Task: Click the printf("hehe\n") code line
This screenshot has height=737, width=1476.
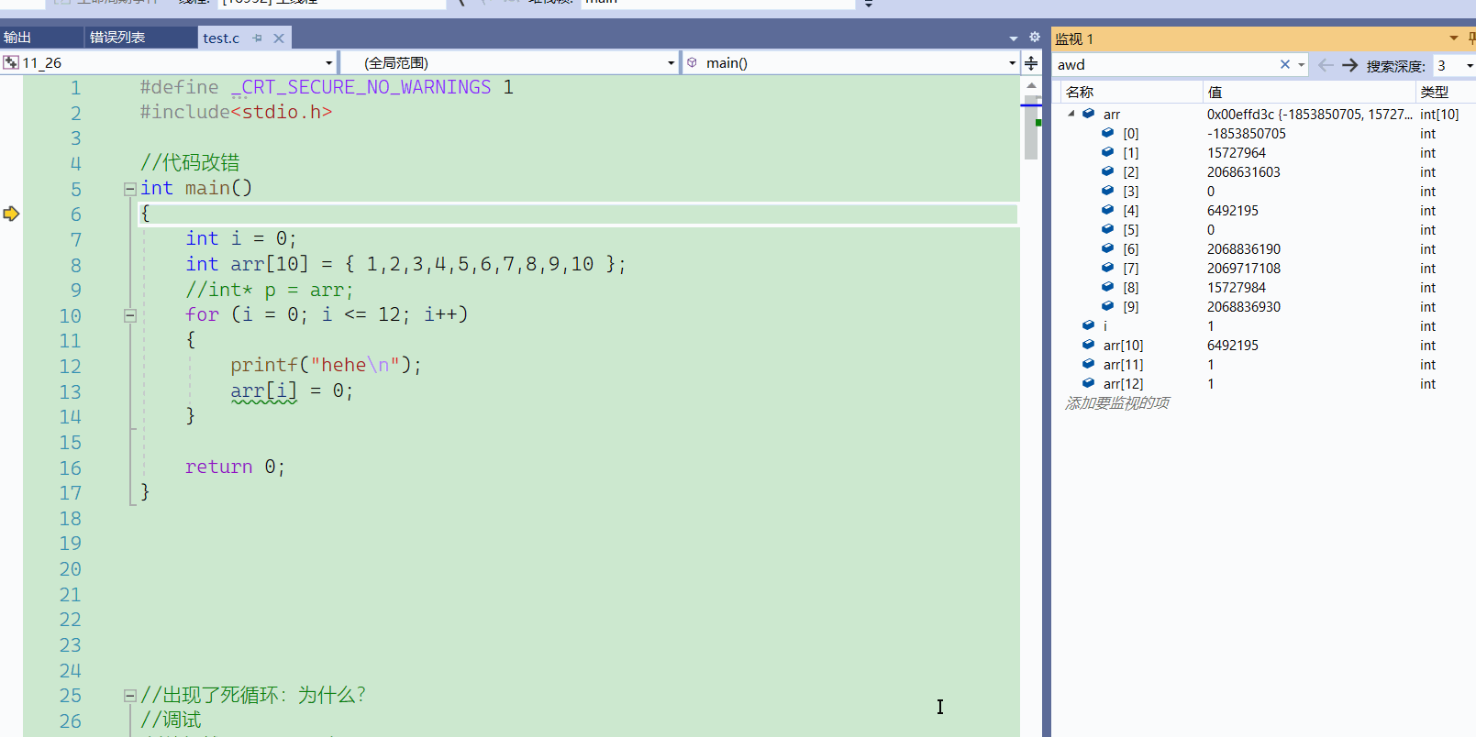Action: click(326, 365)
